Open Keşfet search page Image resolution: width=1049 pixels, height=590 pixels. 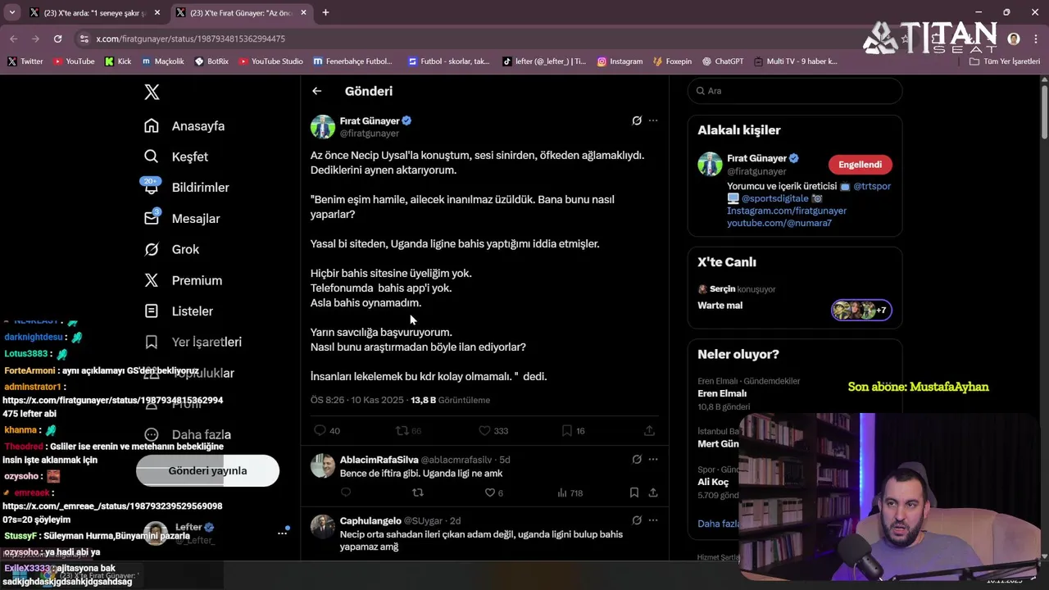click(176, 157)
